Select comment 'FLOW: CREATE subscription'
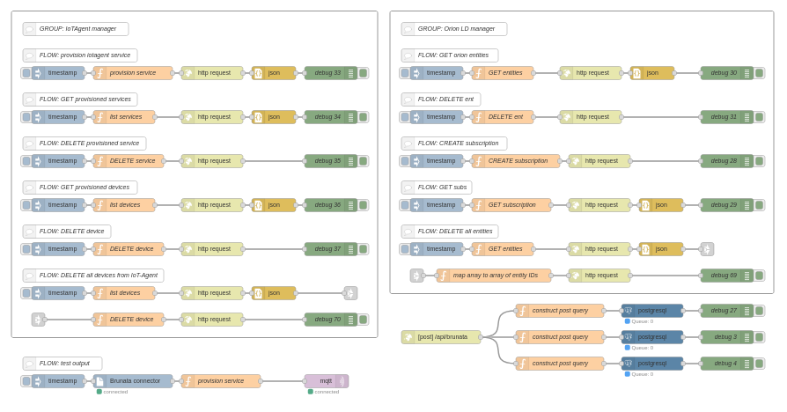 [454, 143]
